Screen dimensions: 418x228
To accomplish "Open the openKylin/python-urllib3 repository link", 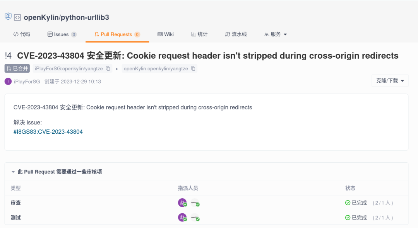I will click(66, 17).
